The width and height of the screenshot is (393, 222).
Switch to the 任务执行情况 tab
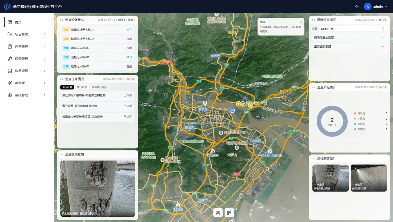[100, 87]
